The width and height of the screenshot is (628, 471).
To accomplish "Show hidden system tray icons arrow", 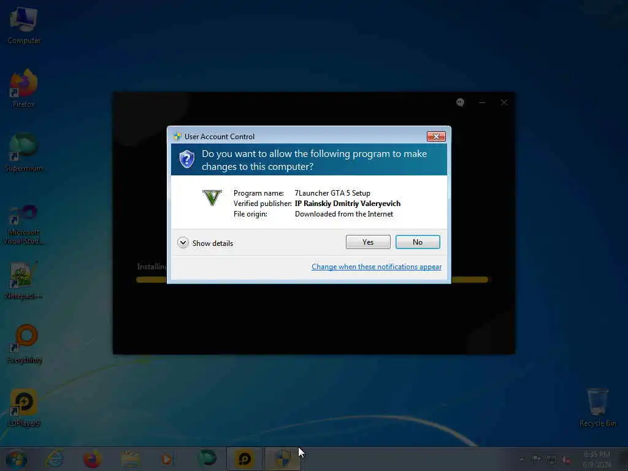I will coord(521,460).
